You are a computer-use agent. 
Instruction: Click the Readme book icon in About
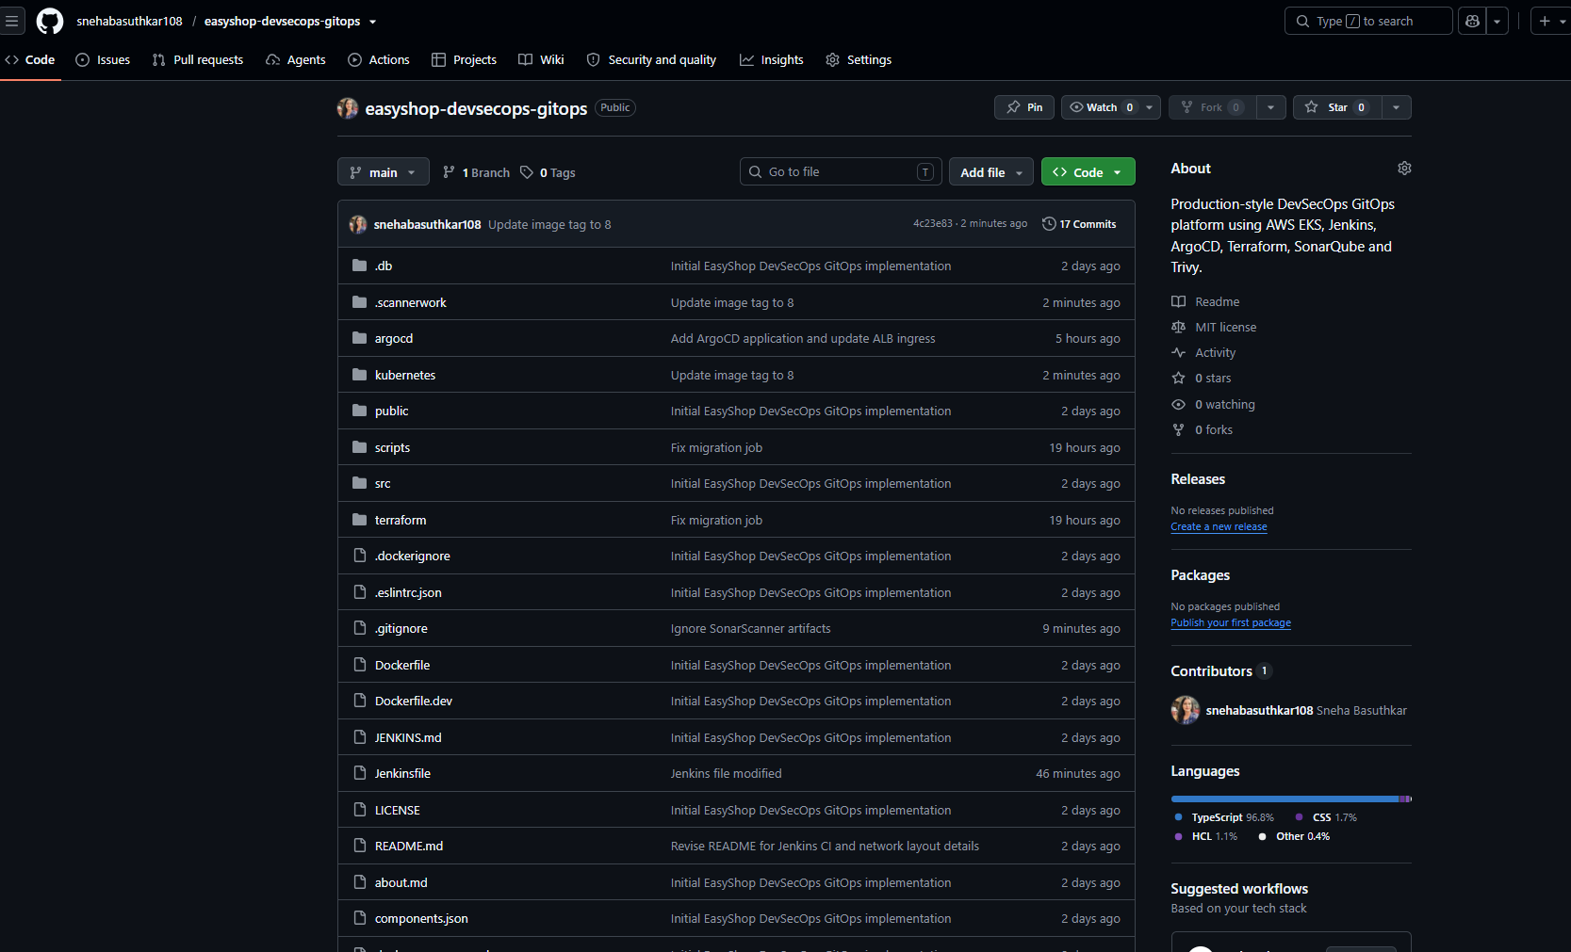[1178, 301]
